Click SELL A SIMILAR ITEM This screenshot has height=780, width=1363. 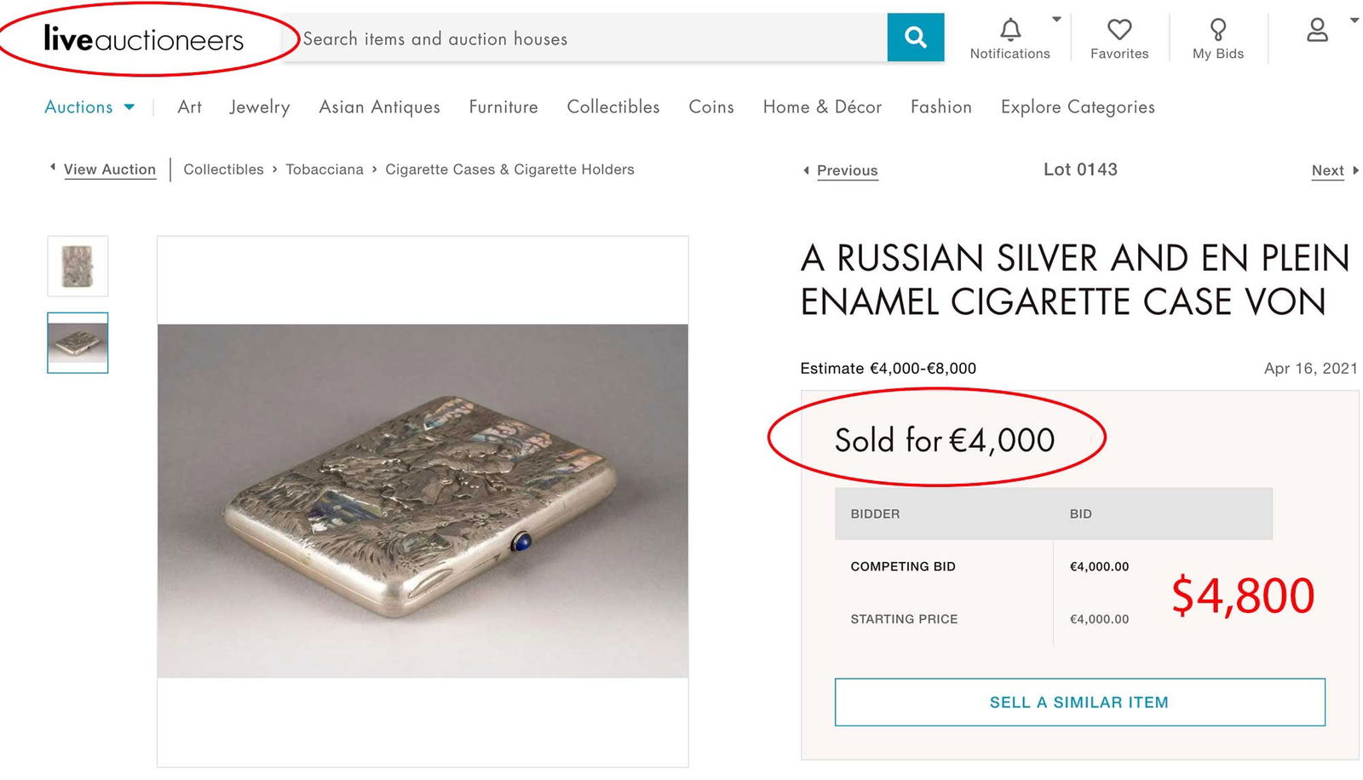[x=1078, y=702]
